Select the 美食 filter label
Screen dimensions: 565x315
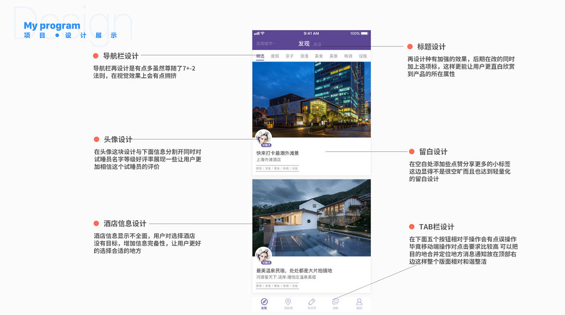[x=319, y=56]
